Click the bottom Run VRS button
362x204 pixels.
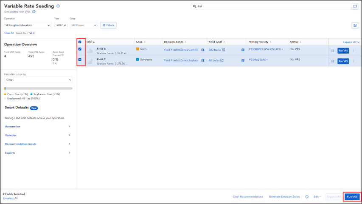[x=352, y=197]
